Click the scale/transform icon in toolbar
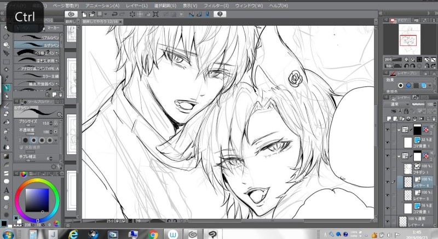438x239 pixels. [155, 14]
